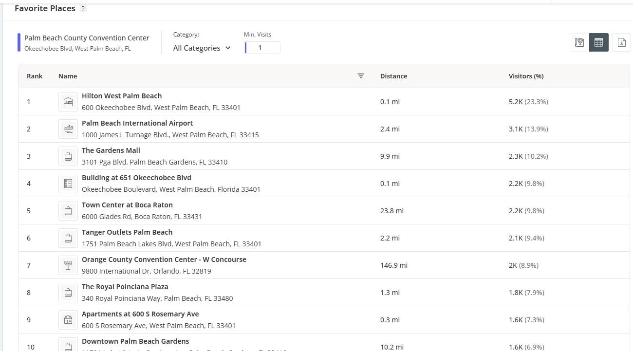Click The Gardens Mall shopping bag icon

tap(68, 156)
